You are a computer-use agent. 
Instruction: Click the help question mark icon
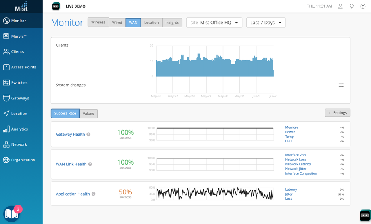click(x=363, y=6)
